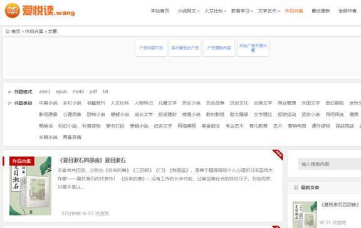Screen dimensions: 361x228
Task: Select the 历史战争 category
Action: (215, 103)
